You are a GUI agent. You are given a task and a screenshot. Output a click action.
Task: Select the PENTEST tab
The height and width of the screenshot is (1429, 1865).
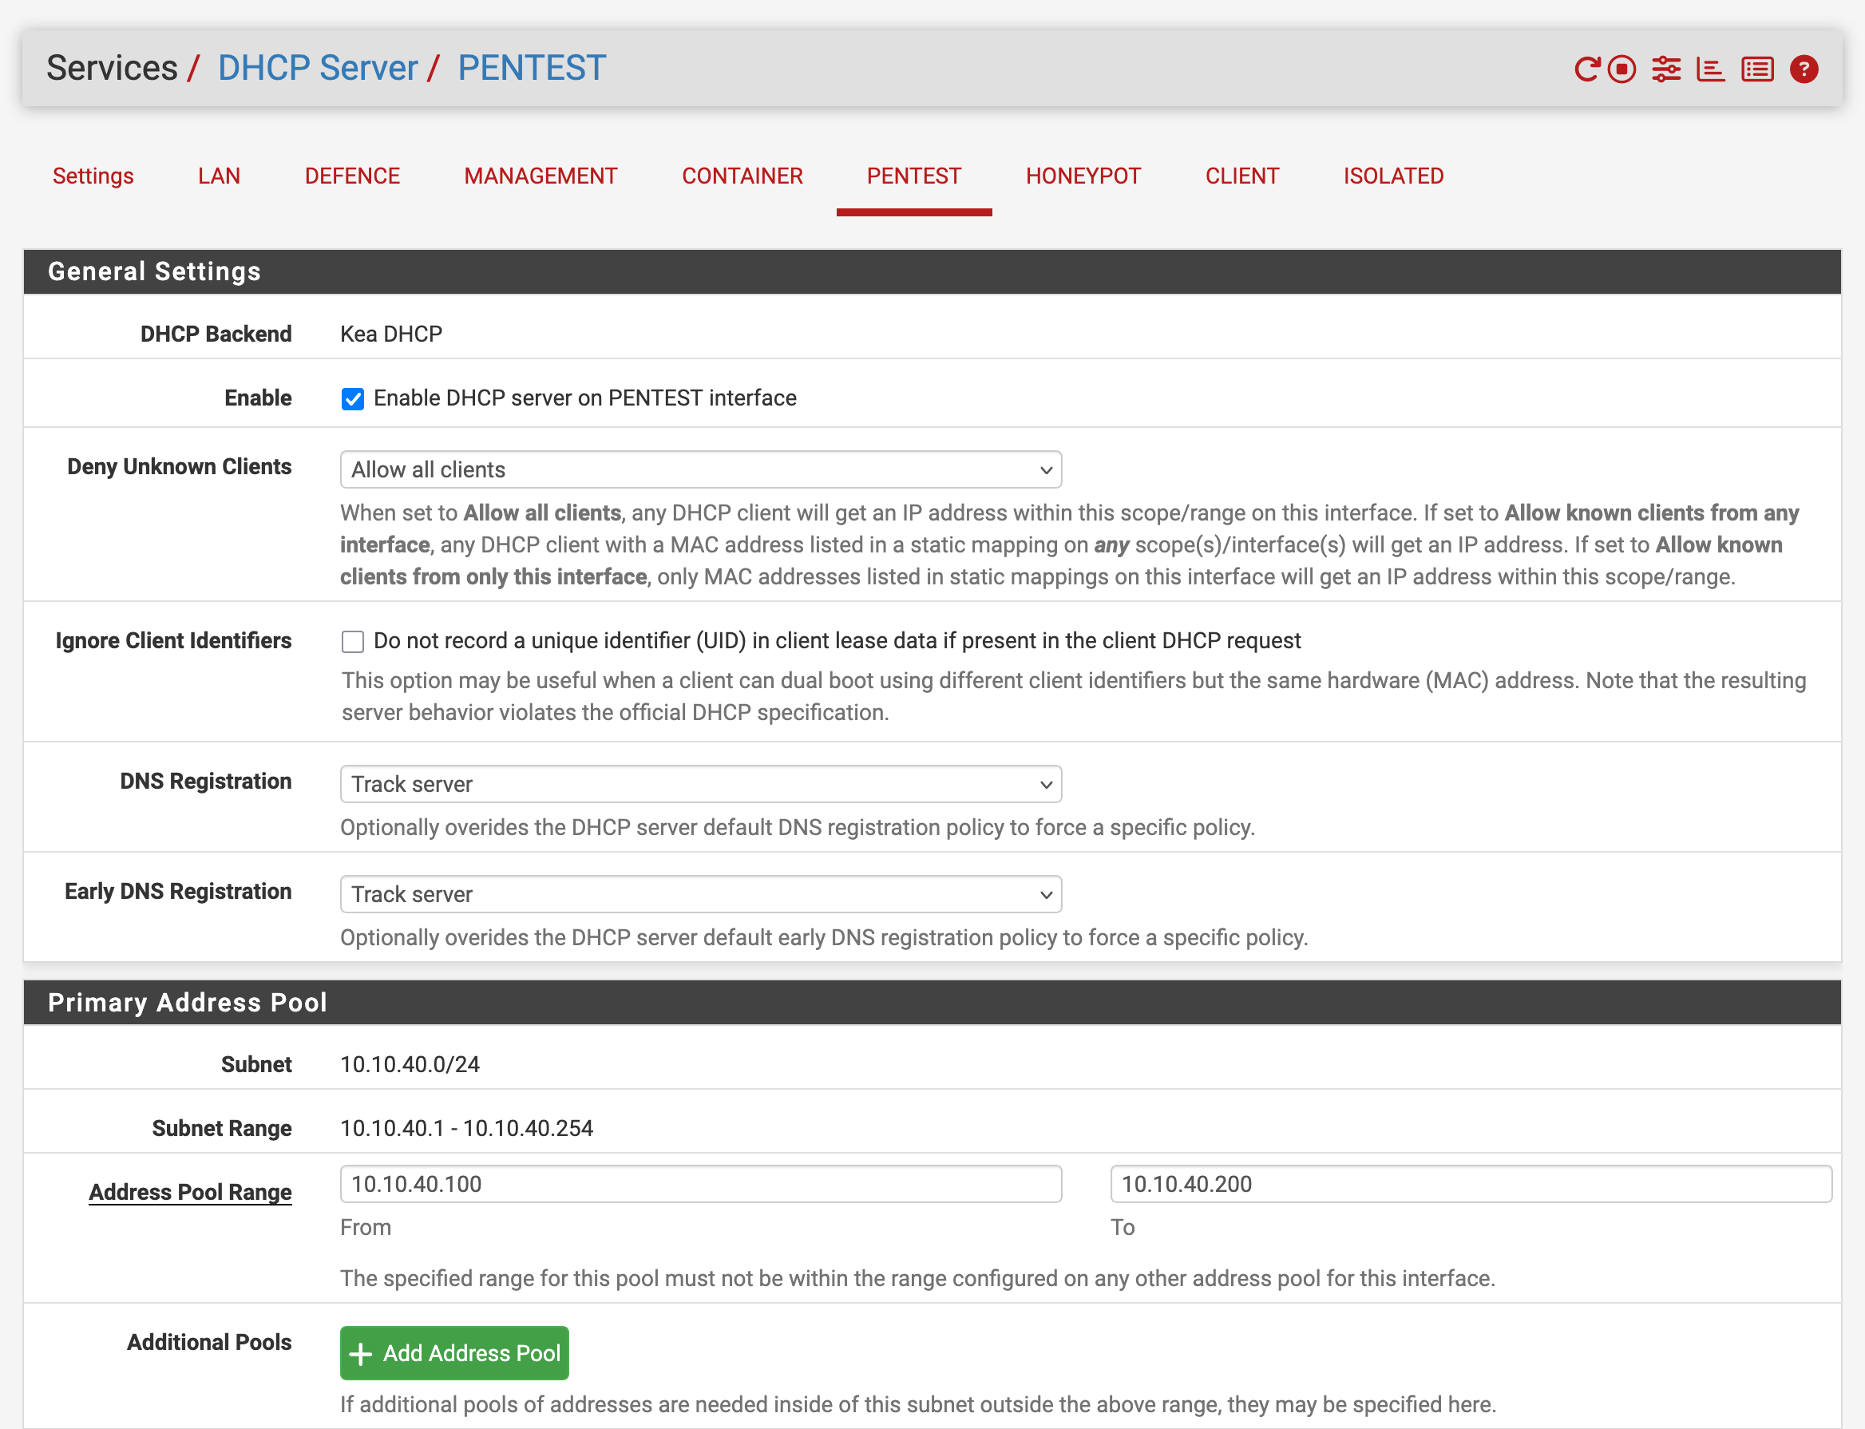point(914,176)
